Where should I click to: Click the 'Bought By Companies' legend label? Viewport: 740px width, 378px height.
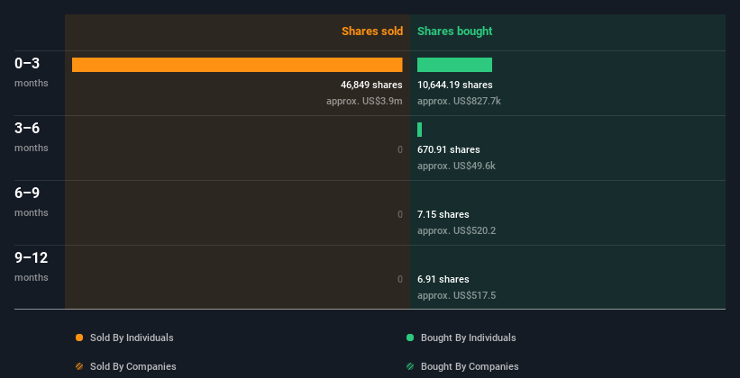click(x=470, y=366)
